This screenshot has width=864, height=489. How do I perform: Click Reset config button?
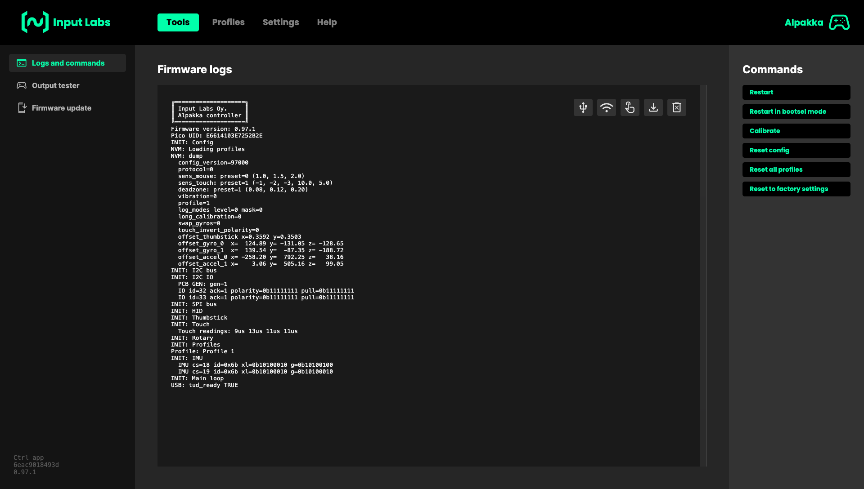(x=796, y=150)
